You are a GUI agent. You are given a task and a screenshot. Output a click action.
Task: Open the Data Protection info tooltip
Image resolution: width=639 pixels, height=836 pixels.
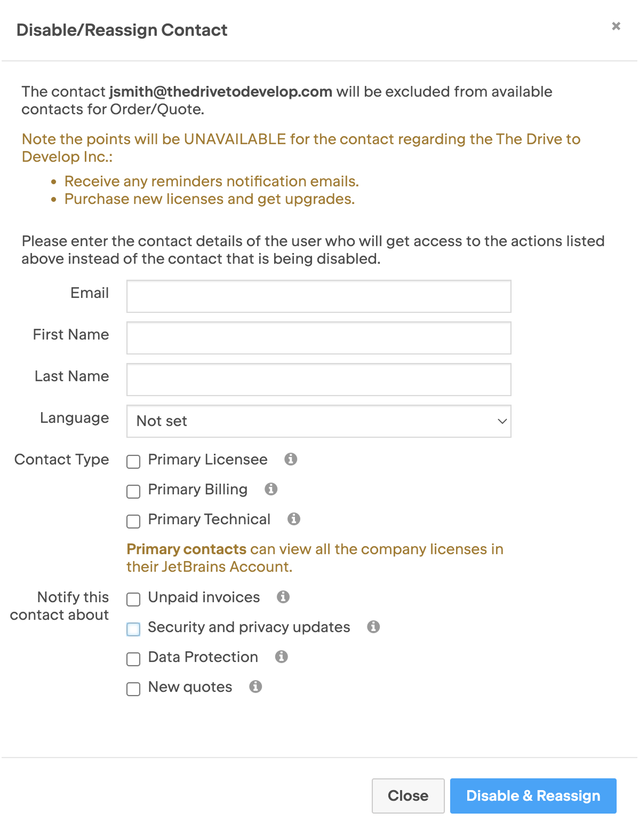click(281, 657)
